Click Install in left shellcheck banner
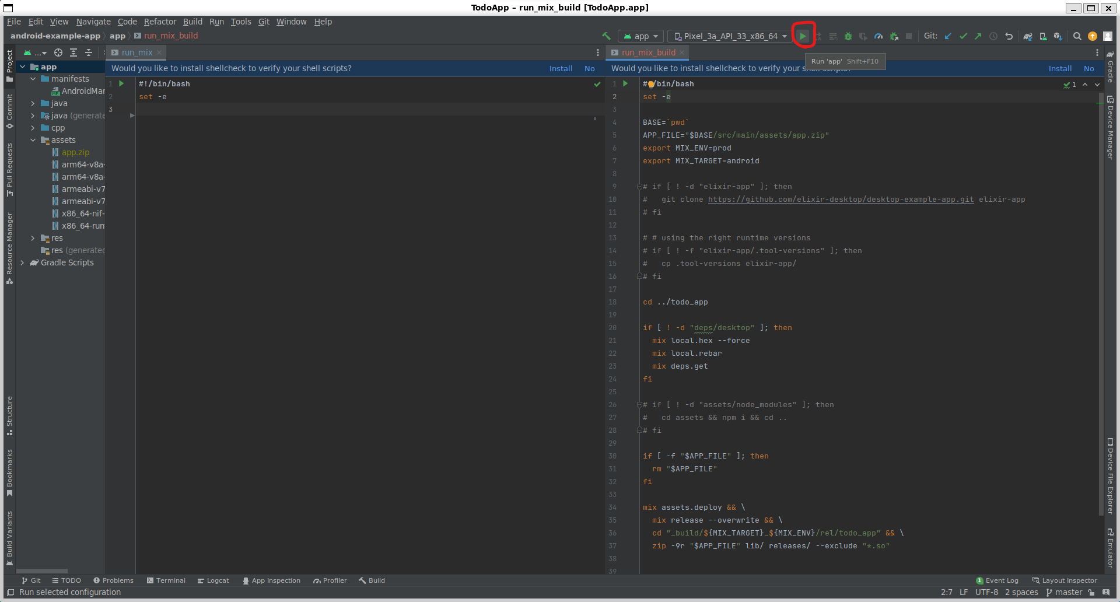The width and height of the screenshot is (1120, 602). (561, 68)
